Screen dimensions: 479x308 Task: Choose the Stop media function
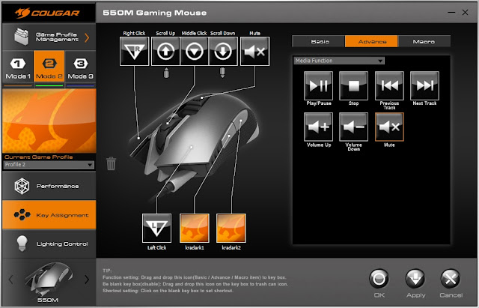[x=353, y=86]
